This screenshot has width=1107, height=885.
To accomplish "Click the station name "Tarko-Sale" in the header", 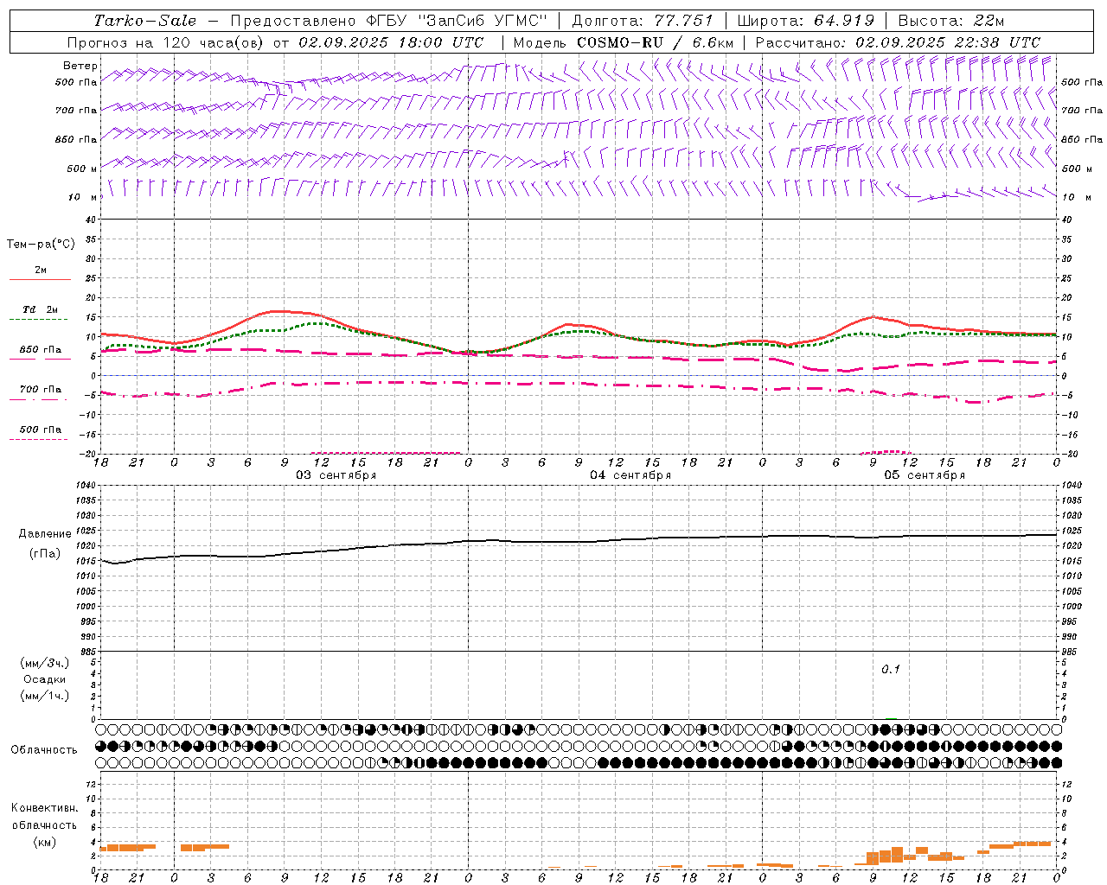I will (x=145, y=21).
